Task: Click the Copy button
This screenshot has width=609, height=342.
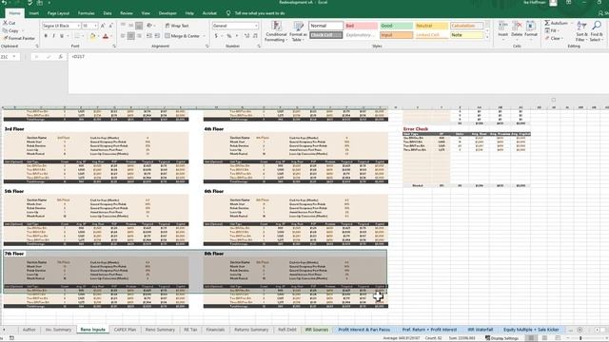Action: [x=10, y=30]
